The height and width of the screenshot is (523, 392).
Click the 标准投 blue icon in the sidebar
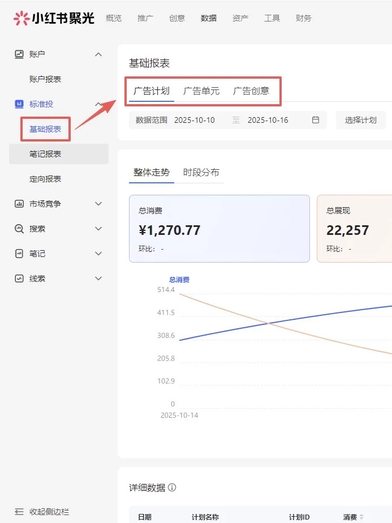tap(19, 104)
